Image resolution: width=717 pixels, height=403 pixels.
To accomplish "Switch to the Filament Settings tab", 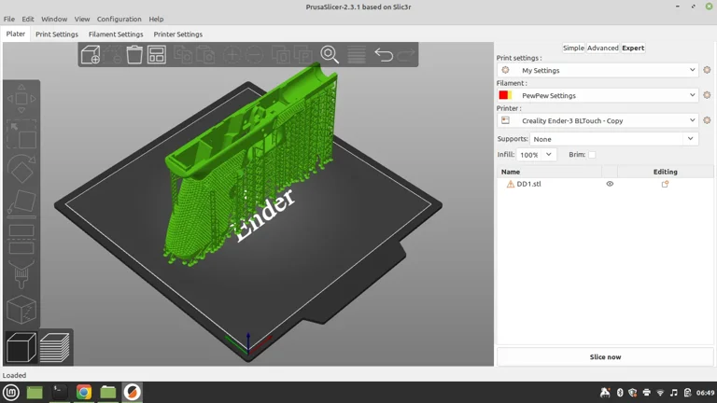I will click(116, 35).
